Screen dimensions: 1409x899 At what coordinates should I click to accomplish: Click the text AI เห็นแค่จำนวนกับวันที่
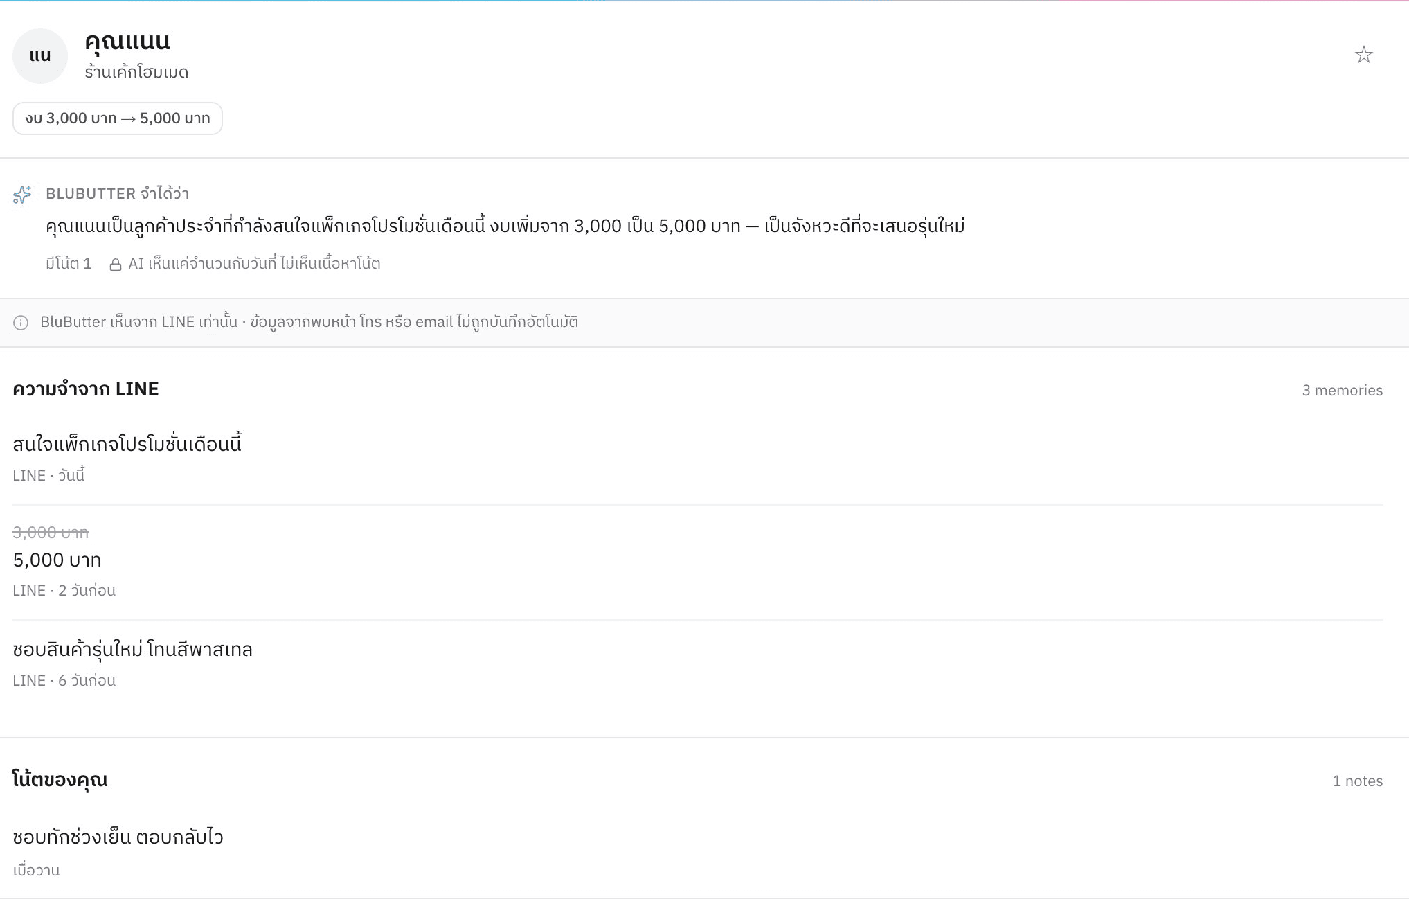(254, 263)
